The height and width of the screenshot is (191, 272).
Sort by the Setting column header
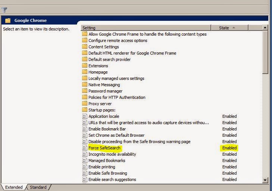(146, 28)
